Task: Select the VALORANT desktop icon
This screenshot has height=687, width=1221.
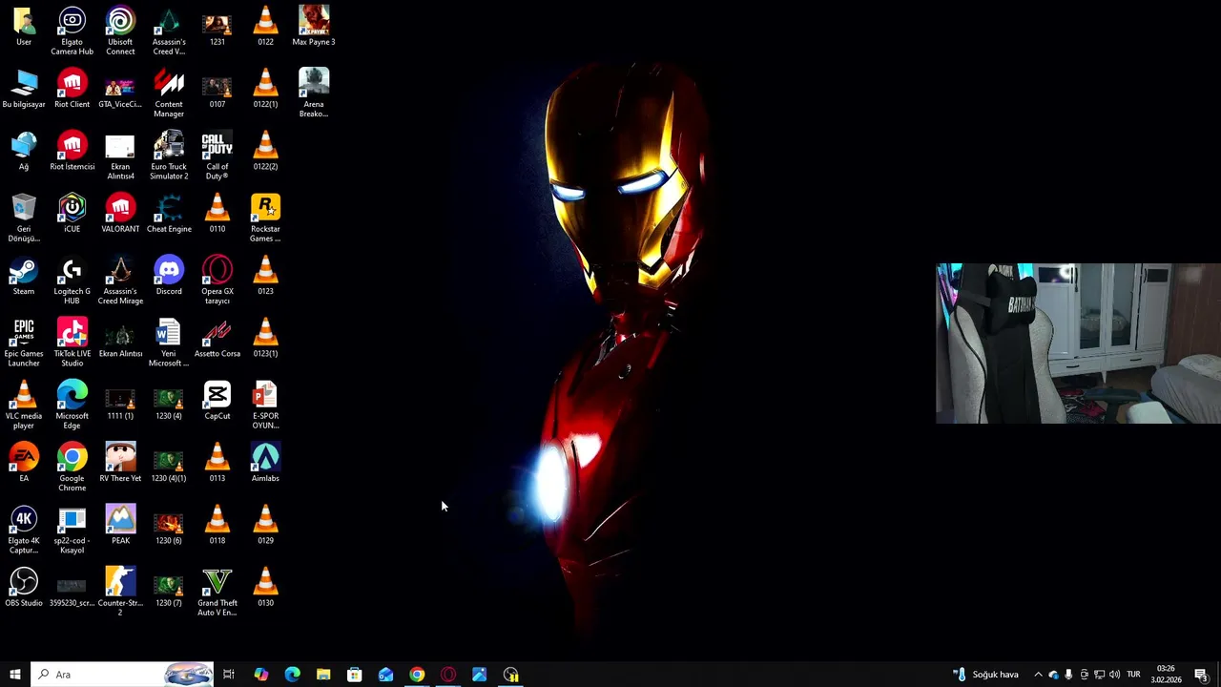Action: [120, 215]
